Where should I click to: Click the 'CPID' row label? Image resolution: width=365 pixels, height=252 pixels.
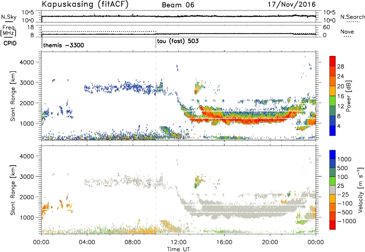pyautogui.click(x=10, y=43)
